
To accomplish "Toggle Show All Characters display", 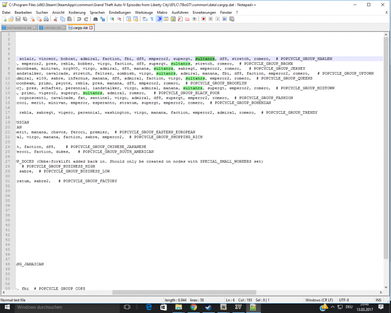I will pyautogui.click(x=152, y=19).
